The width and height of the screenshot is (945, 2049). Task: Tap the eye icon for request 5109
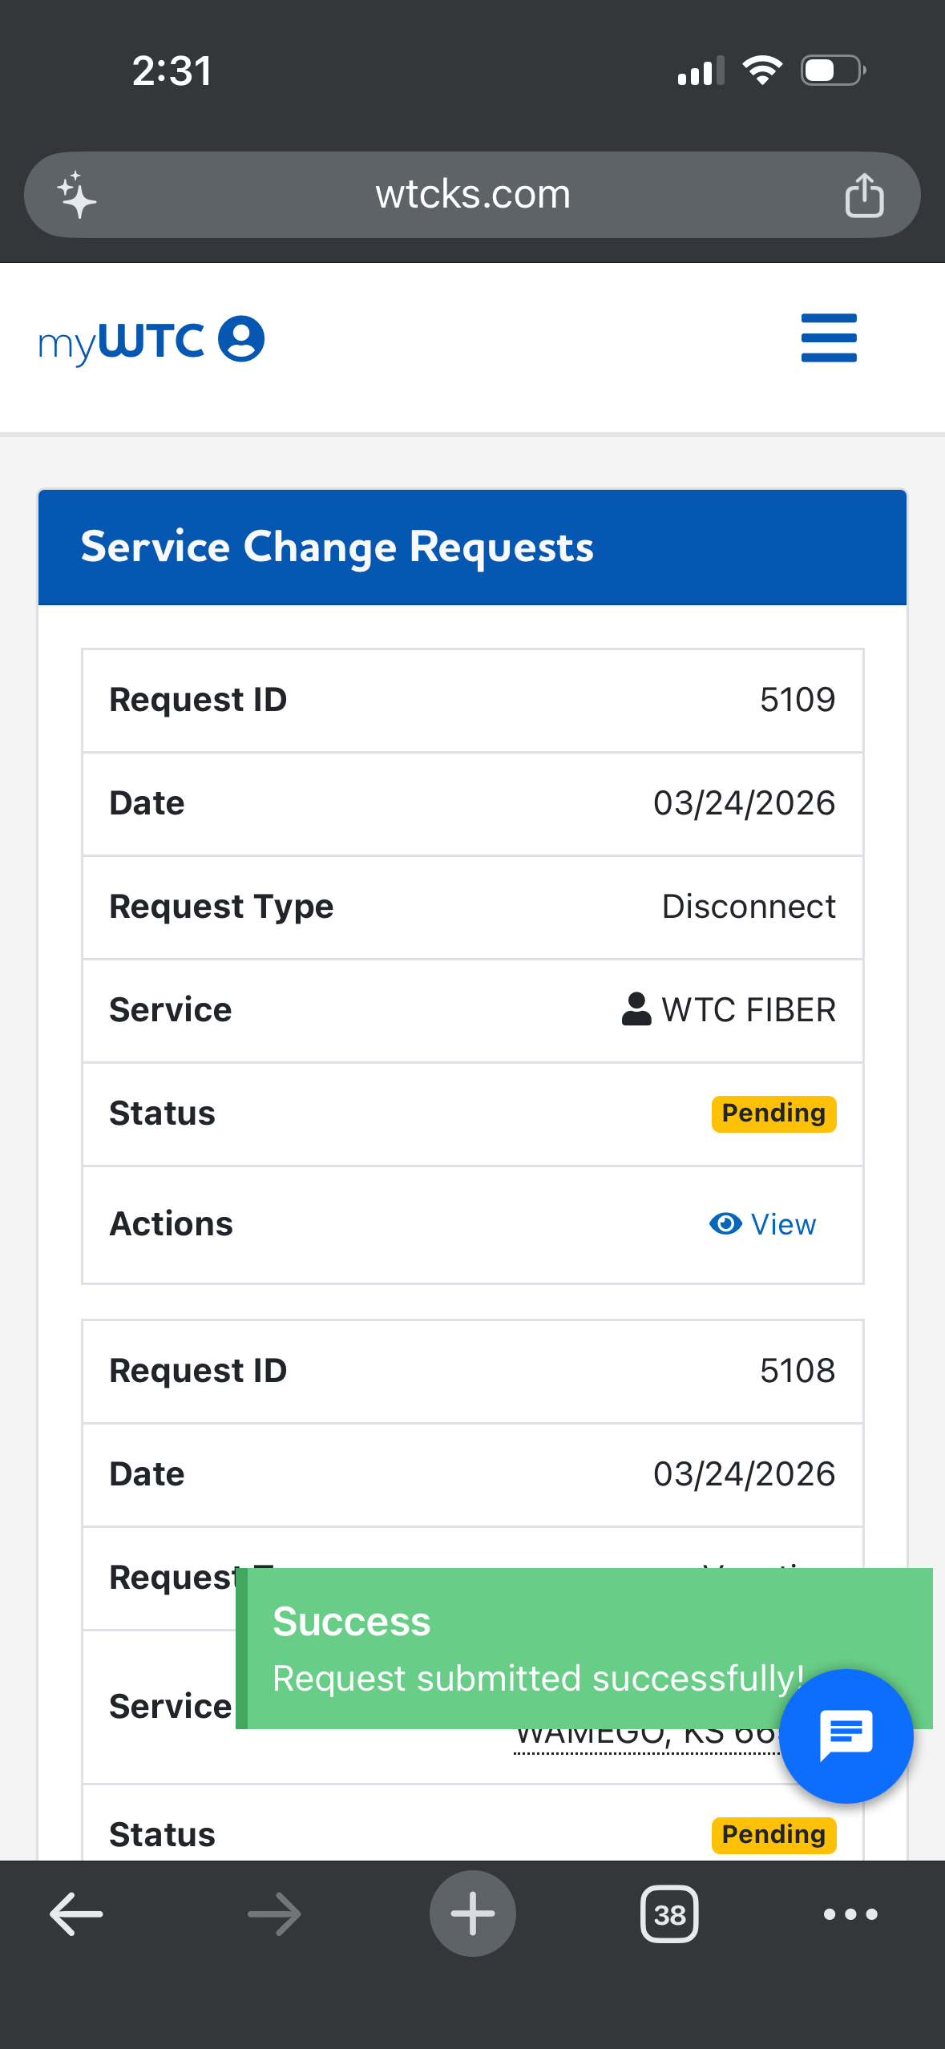click(725, 1224)
